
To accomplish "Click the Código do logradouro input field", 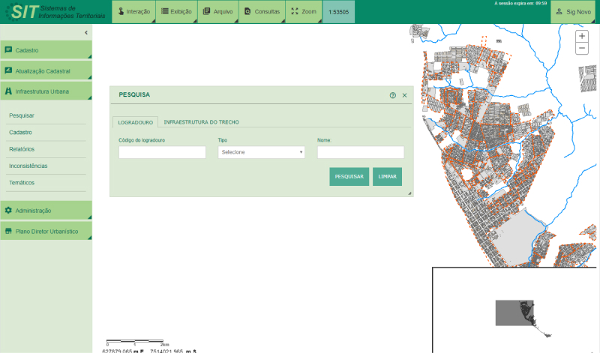I will point(162,152).
